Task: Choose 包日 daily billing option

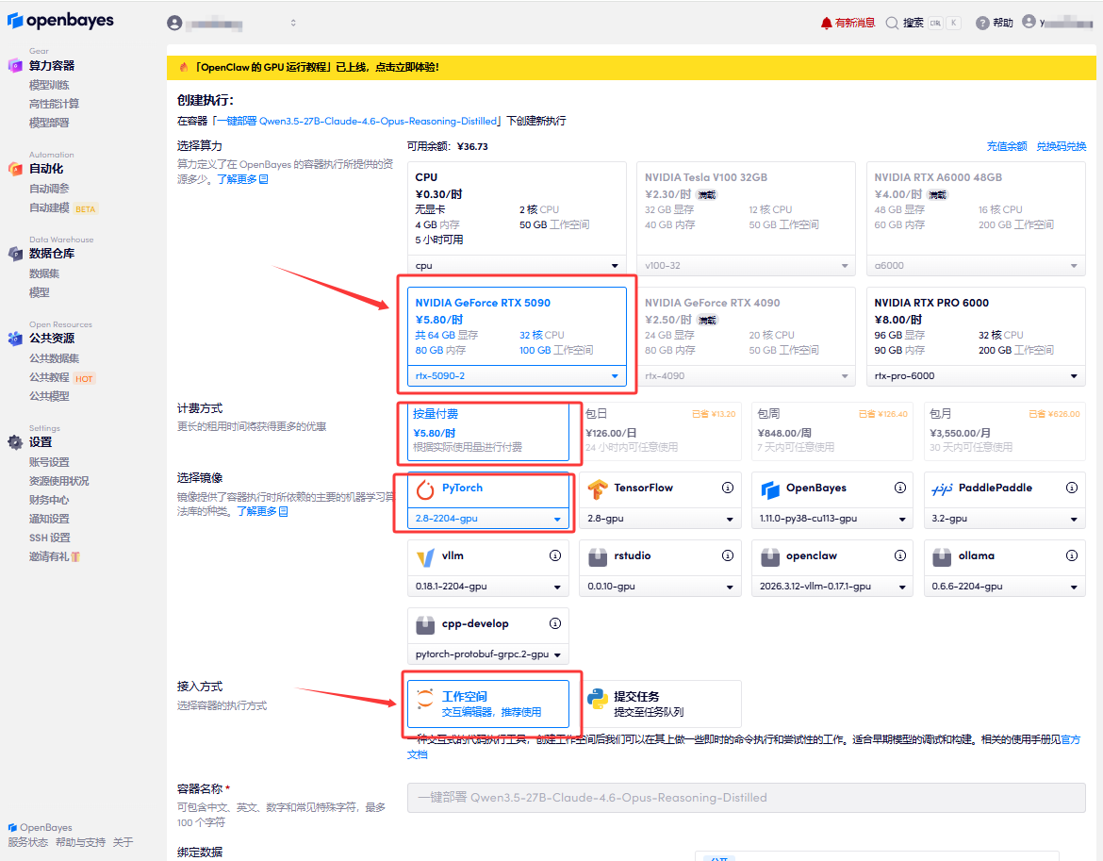Action: pos(660,430)
